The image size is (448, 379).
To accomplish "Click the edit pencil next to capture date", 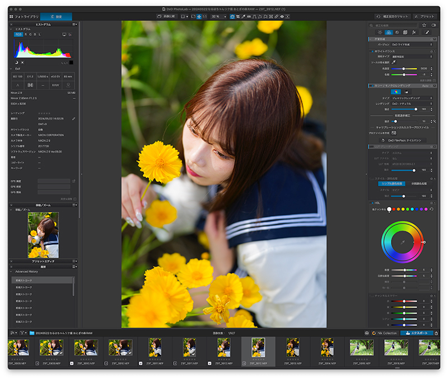I will coord(73,119).
